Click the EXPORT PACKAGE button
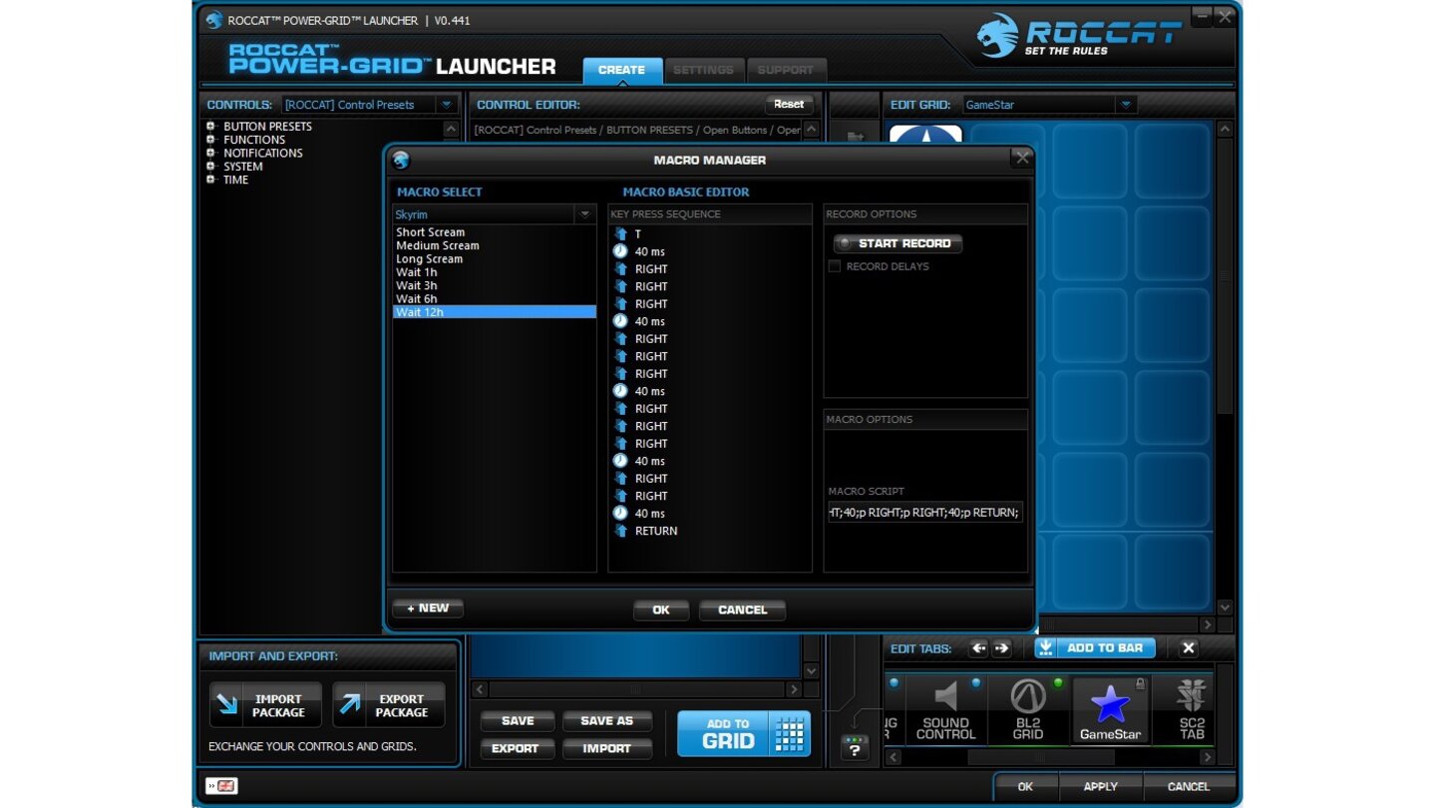 click(x=389, y=706)
